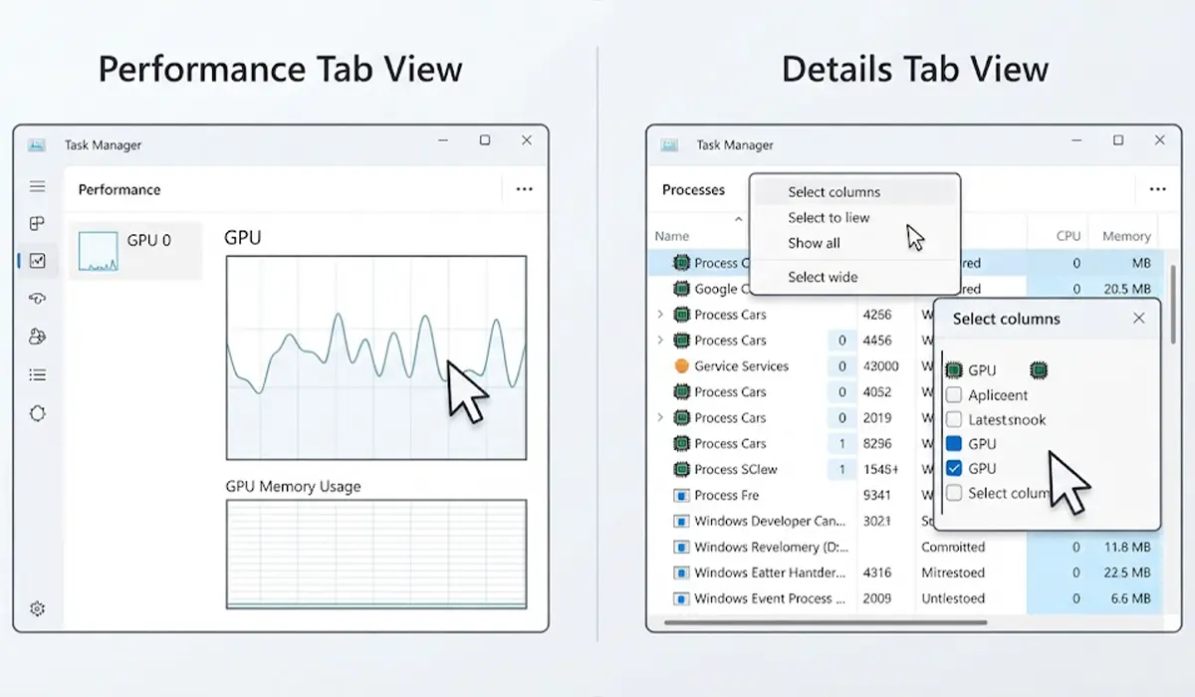Open the hamburger navigation menu in left sidebar
Screen dimensions: 1195x697
click(x=38, y=186)
